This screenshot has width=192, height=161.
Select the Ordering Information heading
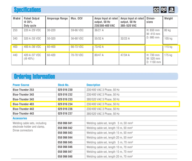(x=35, y=76)
